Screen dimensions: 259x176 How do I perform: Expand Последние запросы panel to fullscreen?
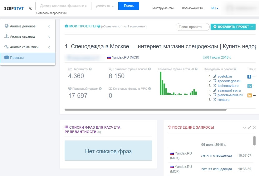[x=250, y=127]
